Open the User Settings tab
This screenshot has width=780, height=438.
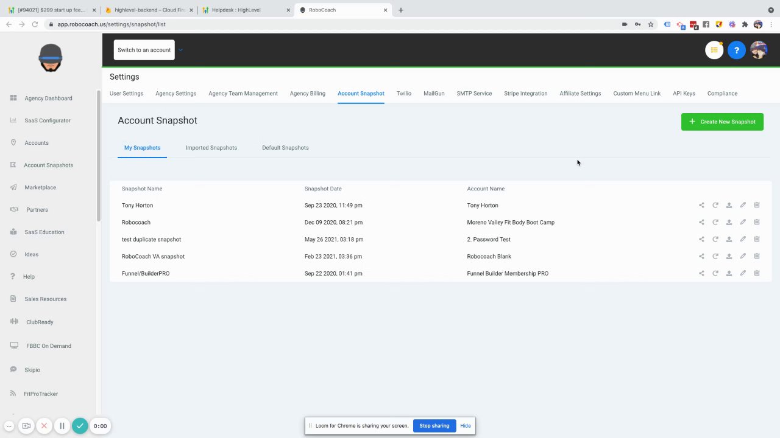(x=127, y=94)
